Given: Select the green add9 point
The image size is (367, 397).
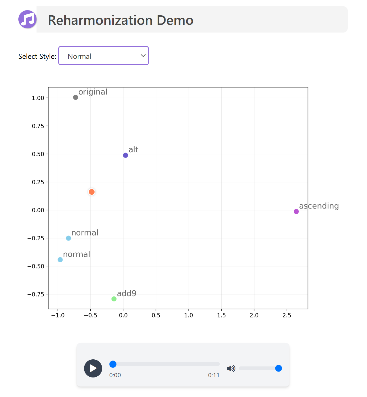Looking at the screenshot, I should click(114, 299).
